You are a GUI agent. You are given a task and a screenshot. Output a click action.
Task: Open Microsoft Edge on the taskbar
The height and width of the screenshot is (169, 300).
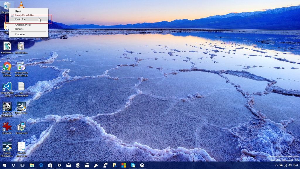[x=40, y=166]
